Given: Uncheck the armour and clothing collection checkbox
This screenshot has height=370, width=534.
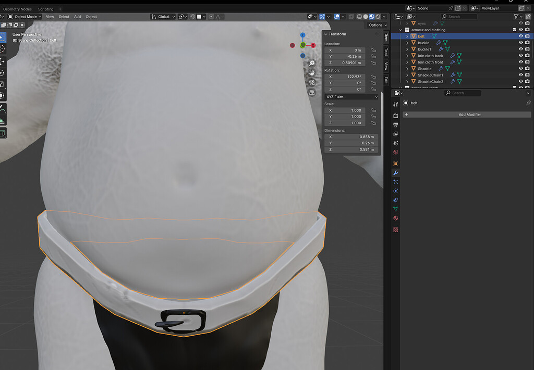Looking at the screenshot, I should tap(515, 30).
